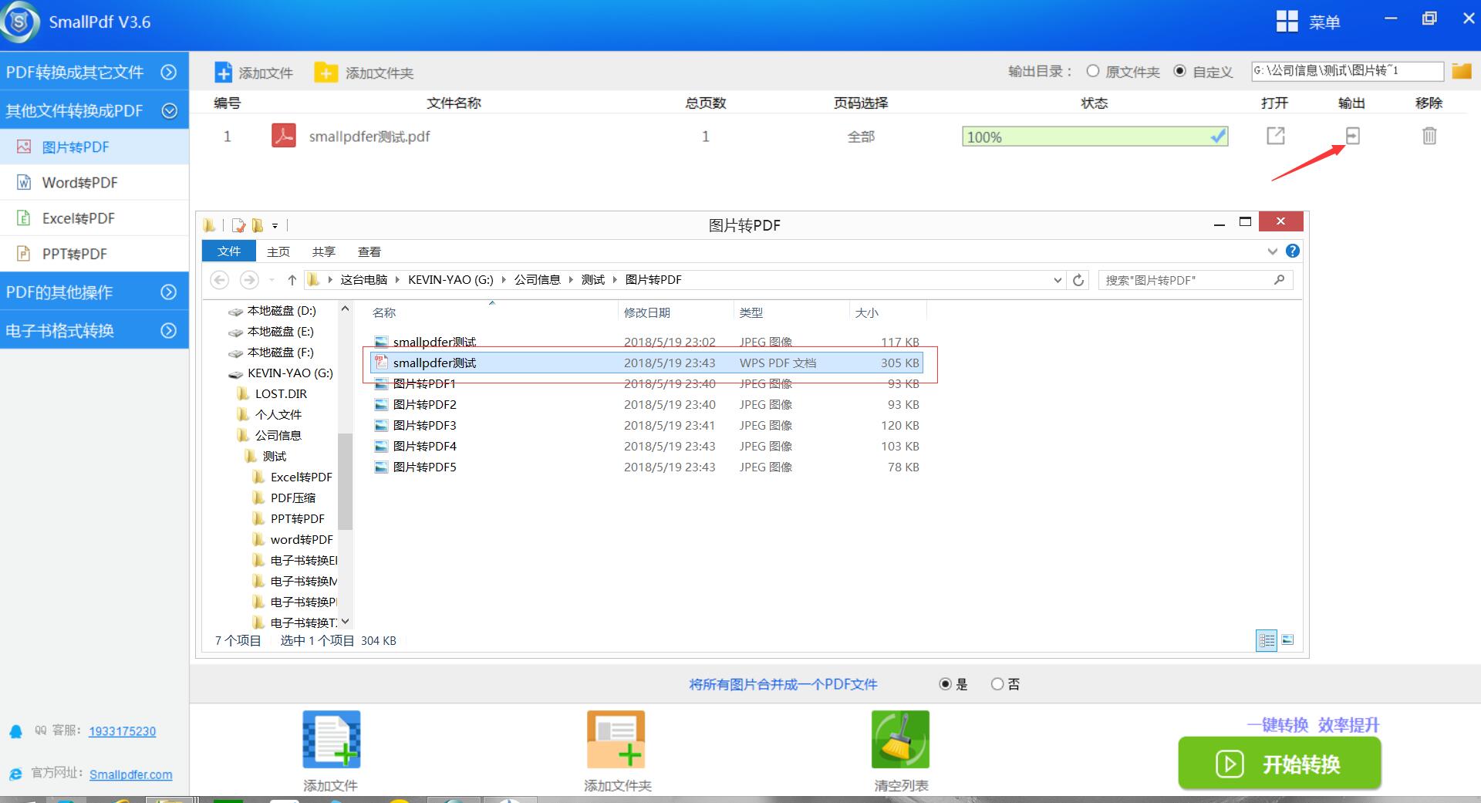Select the 自定义 output radio button
The image size is (1481, 803).
(1179, 71)
